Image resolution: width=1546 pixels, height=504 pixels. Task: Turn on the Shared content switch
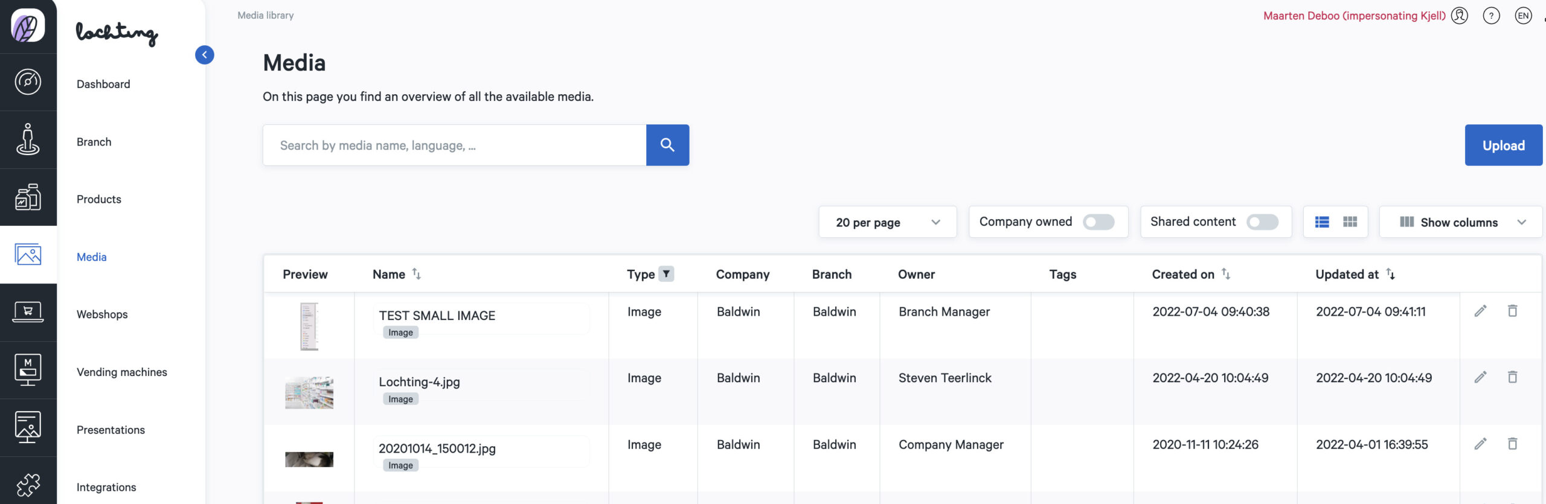click(x=1262, y=222)
